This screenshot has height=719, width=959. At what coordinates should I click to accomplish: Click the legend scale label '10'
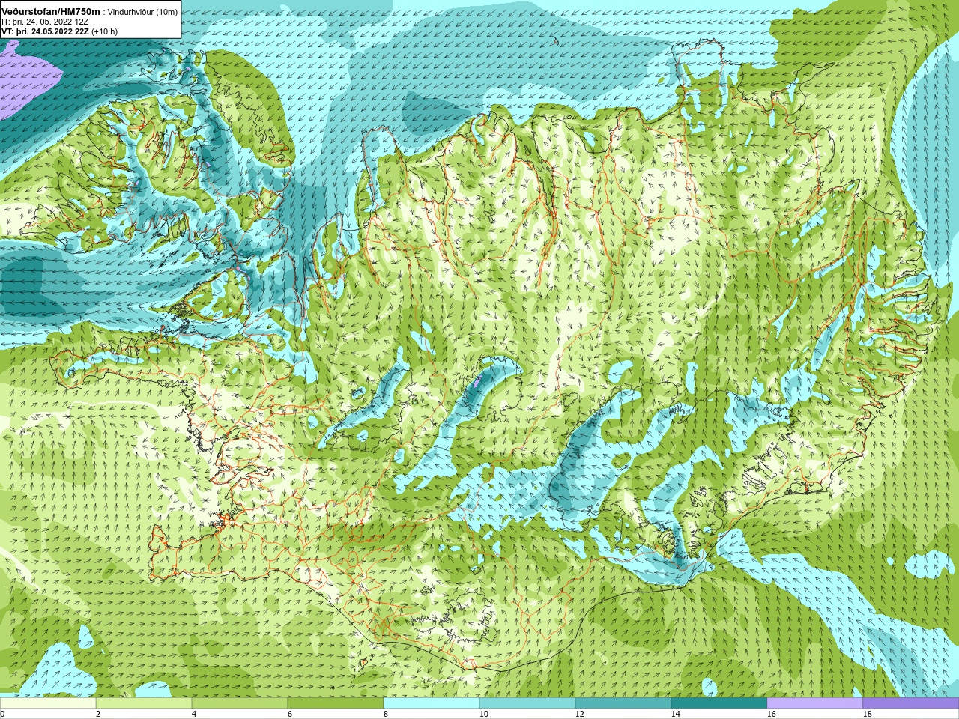[x=483, y=714]
